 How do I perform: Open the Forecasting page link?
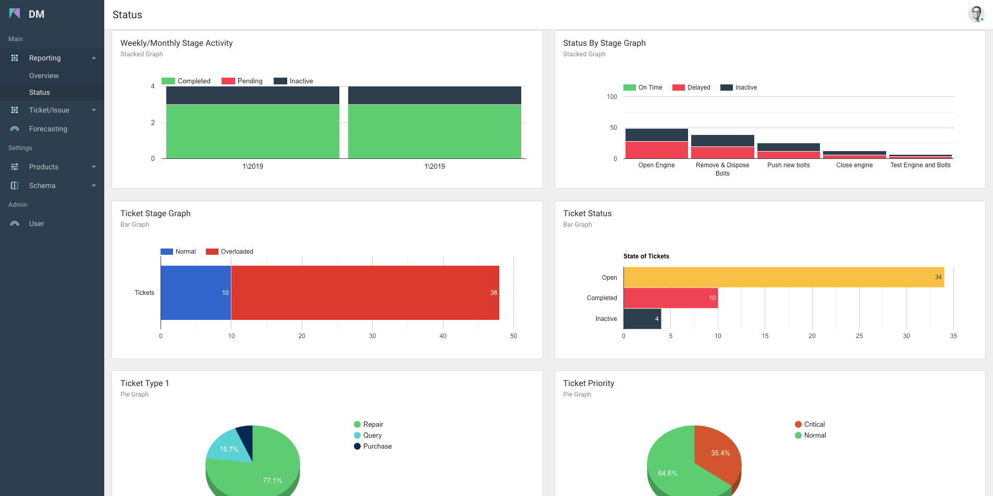point(48,129)
